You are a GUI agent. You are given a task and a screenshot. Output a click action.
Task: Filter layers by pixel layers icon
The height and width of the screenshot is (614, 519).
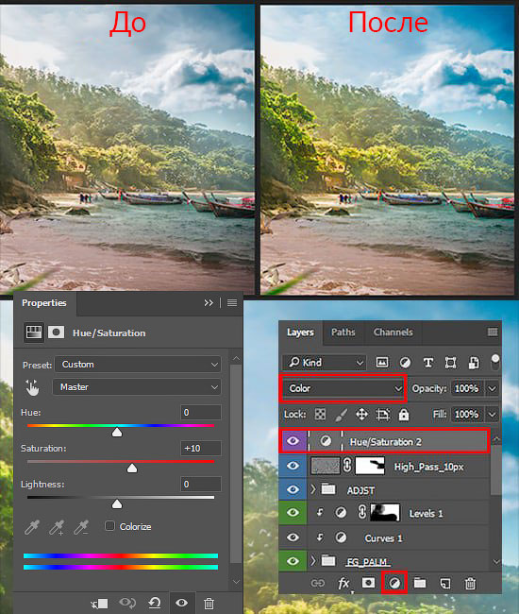click(382, 362)
